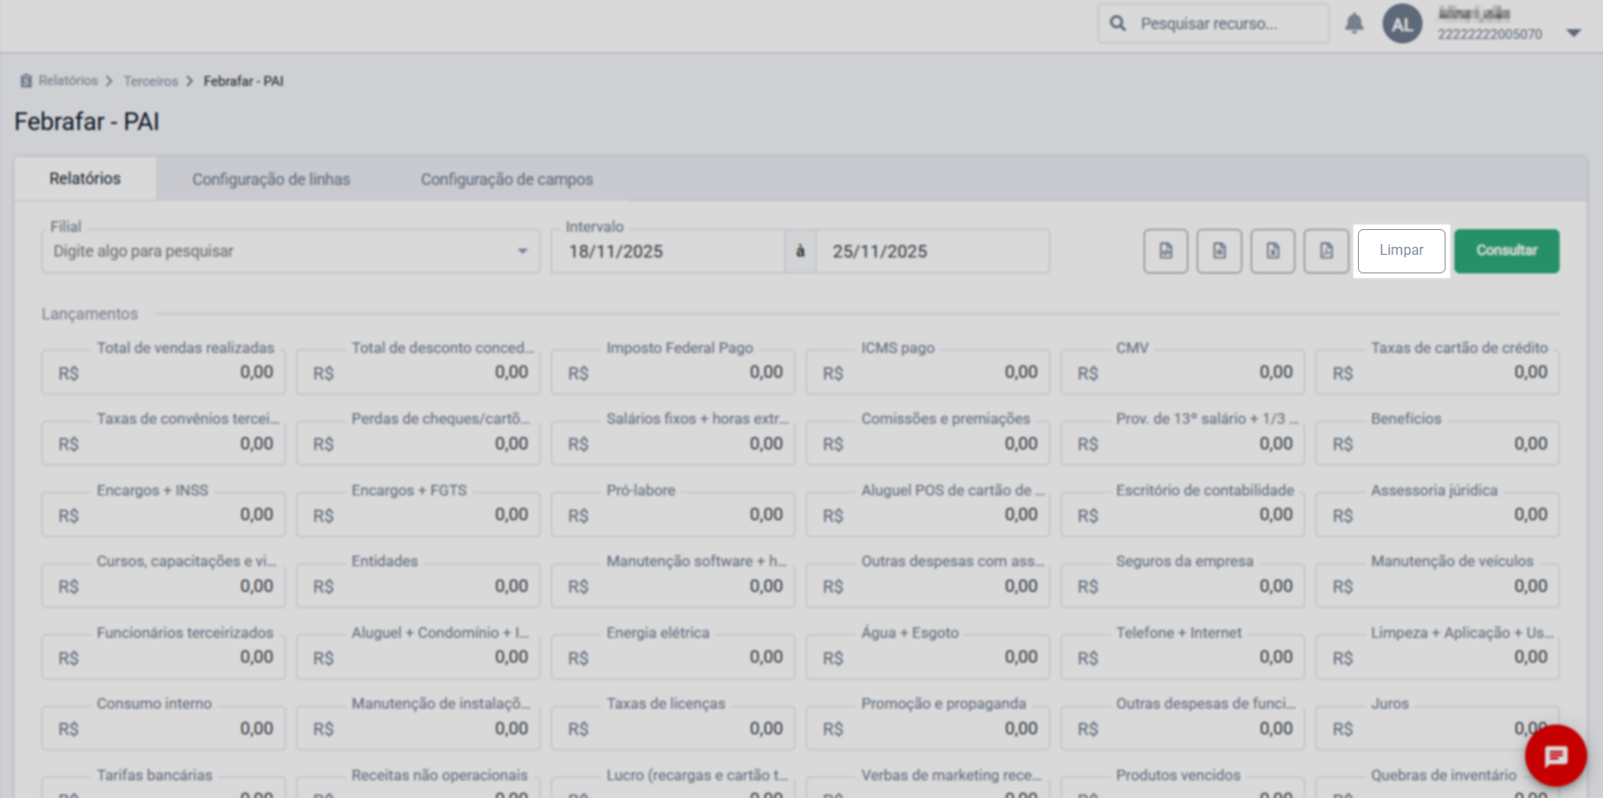
Task: Go to Relatórios in the breadcrumb
Action: click(68, 81)
